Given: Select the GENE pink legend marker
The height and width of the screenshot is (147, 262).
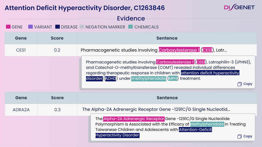Looking at the screenshot, I should click(8, 27).
